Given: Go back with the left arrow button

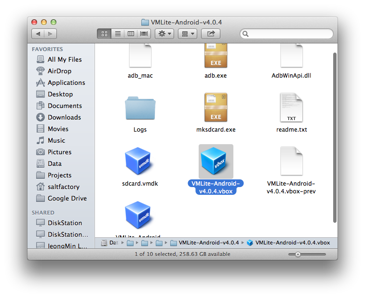Looking at the screenshot, I should coord(38,34).
